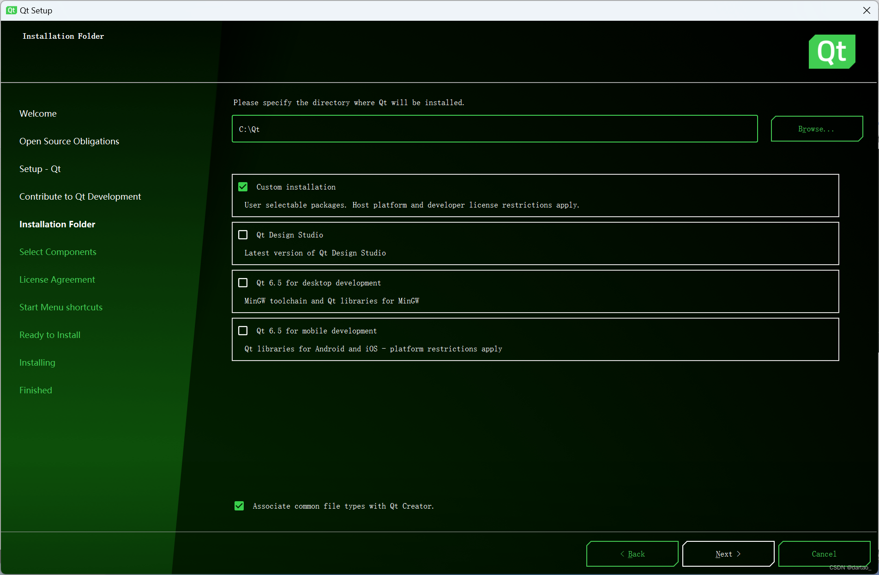Select the Welcome step in sidebar
This screenshot has height=575, width=879.
[38, 113]
